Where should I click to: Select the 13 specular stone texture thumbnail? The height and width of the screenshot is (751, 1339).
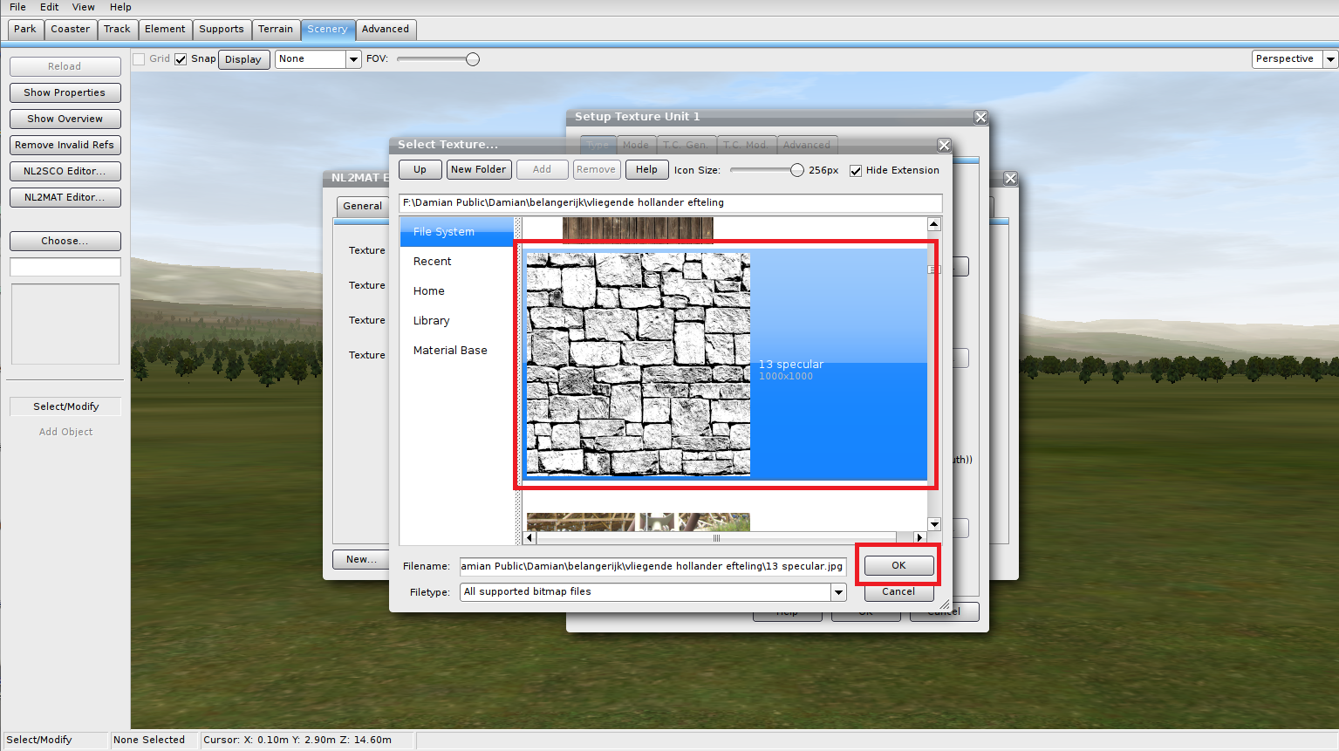[638, 364]
